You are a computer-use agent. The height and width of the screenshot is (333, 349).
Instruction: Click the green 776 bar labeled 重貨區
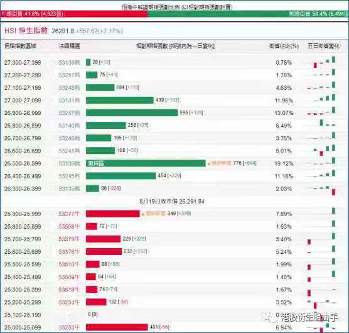click(146, 163)
